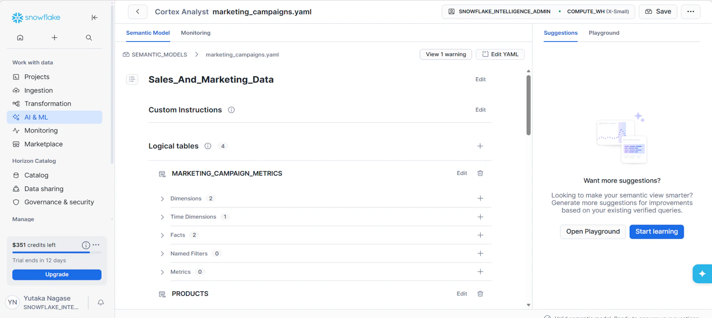This screenshot has width=712, height=318.
Task: Click the Edit YAML button
Action: [500, 54]
